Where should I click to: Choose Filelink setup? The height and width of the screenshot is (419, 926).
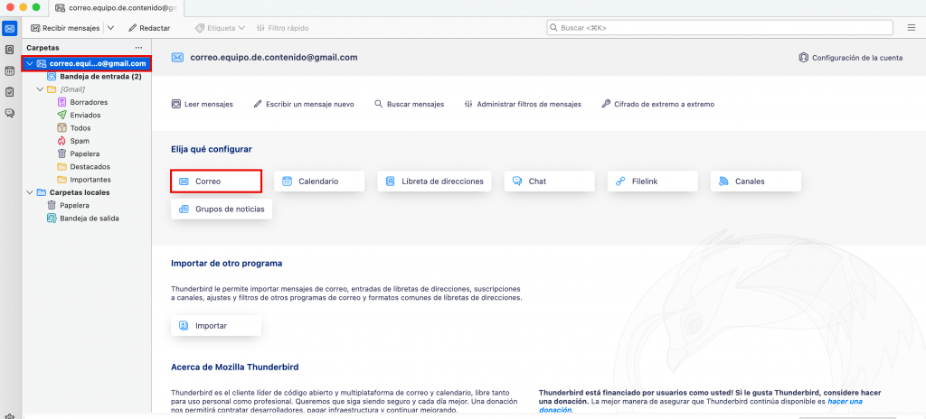(x=653, y=182)
